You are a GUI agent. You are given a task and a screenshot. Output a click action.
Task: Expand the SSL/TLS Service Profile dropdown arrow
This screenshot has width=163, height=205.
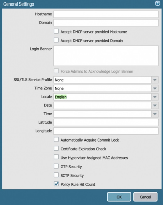(x=155, y=80)
